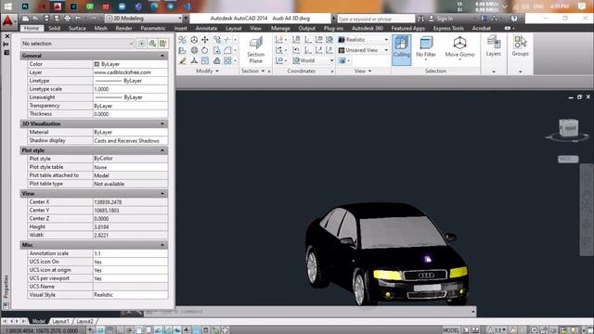
Task: Click the Plot printer icon in quick access toolbar
Action: point(68,19)
